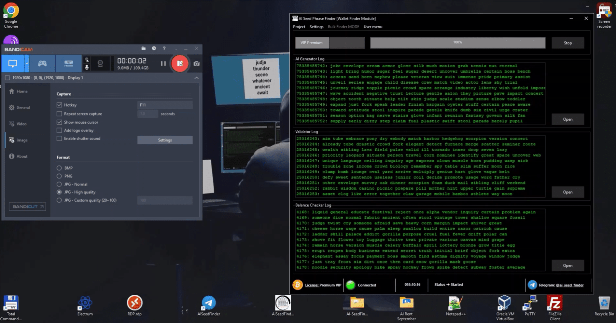This screenshot has width=616, height=323.
Task: Select BMP image format
Action: click(59, 168)
